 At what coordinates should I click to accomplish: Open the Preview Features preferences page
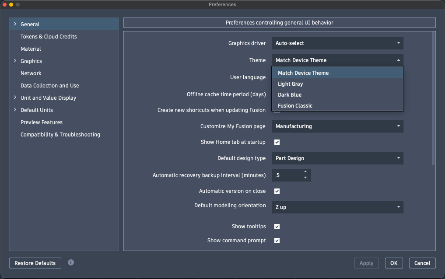click(41, 122)
